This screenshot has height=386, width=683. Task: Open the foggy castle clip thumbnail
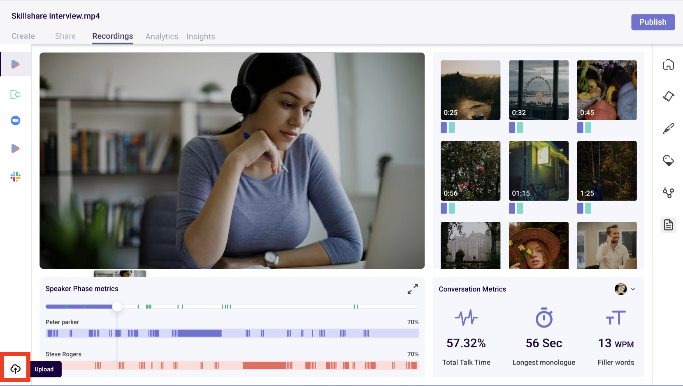[470, 245]
